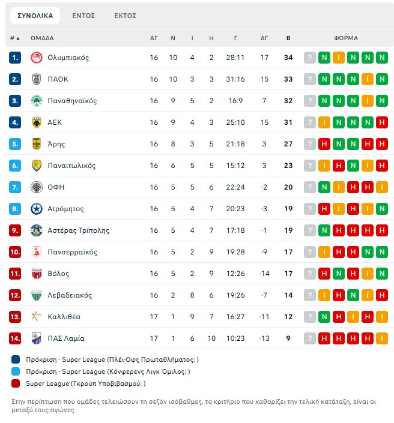Open the Πανσερραϊκός team link
The height and width of the screenshot is (423, 394).
point(72,252)
